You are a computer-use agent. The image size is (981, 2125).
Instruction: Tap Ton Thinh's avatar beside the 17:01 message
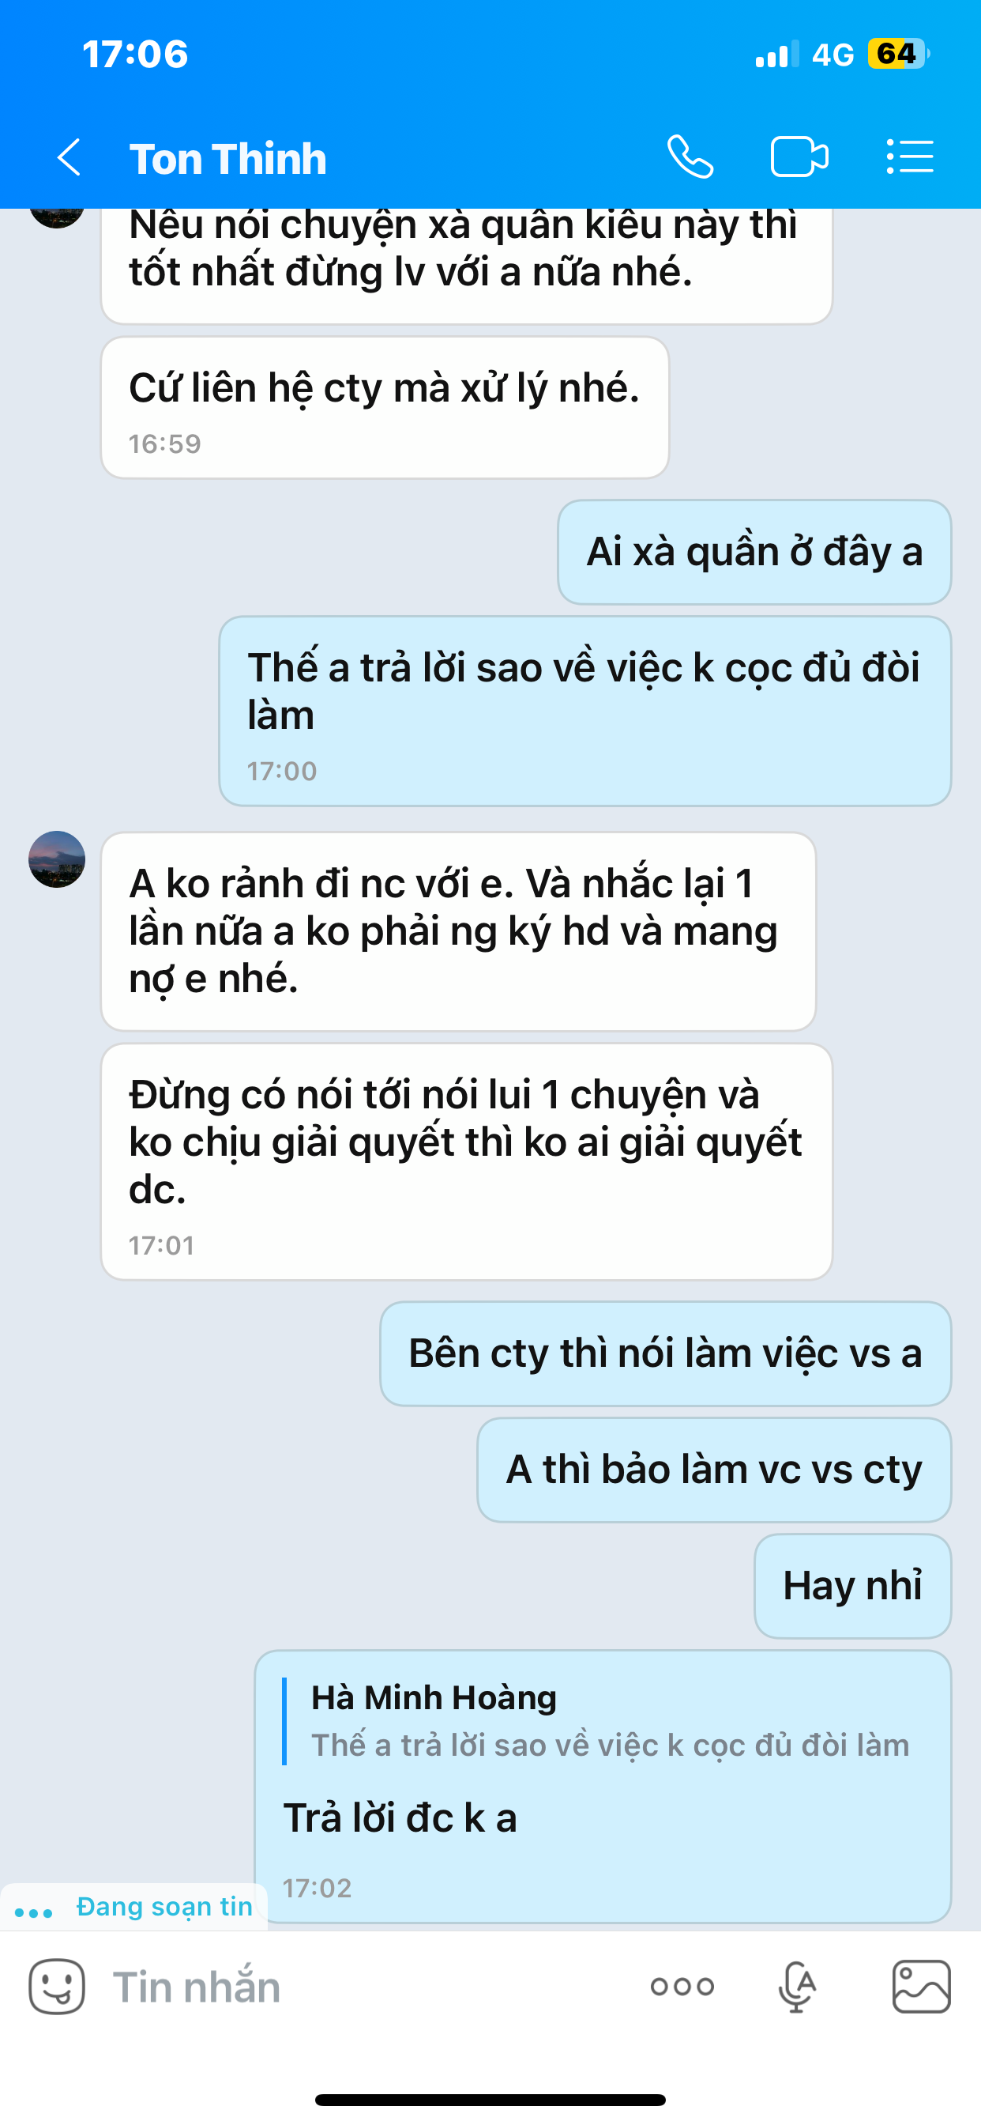pos(57,859)
